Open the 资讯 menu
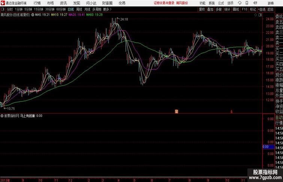Viewport: 283px width, 182px height. point(63,3)
